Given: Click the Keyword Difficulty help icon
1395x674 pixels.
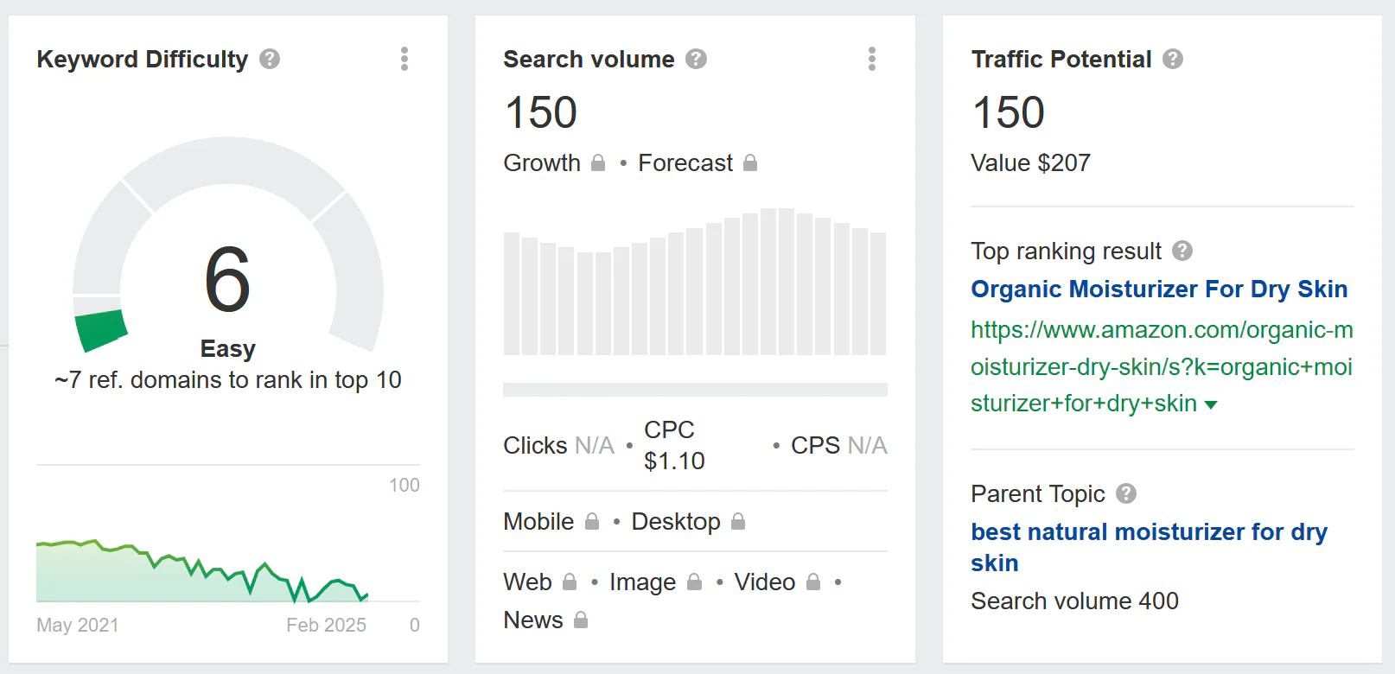Looking at the screenshot, I should [270, 59].
